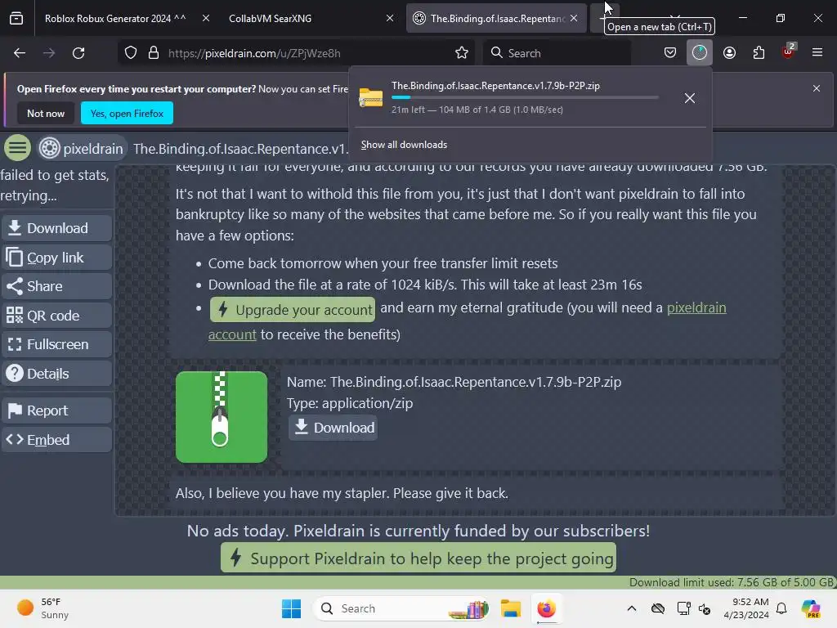Open File Explorer from taskbar
This screenshot has width=837, height=628.
pyautogui.click(x=511, y=608)
